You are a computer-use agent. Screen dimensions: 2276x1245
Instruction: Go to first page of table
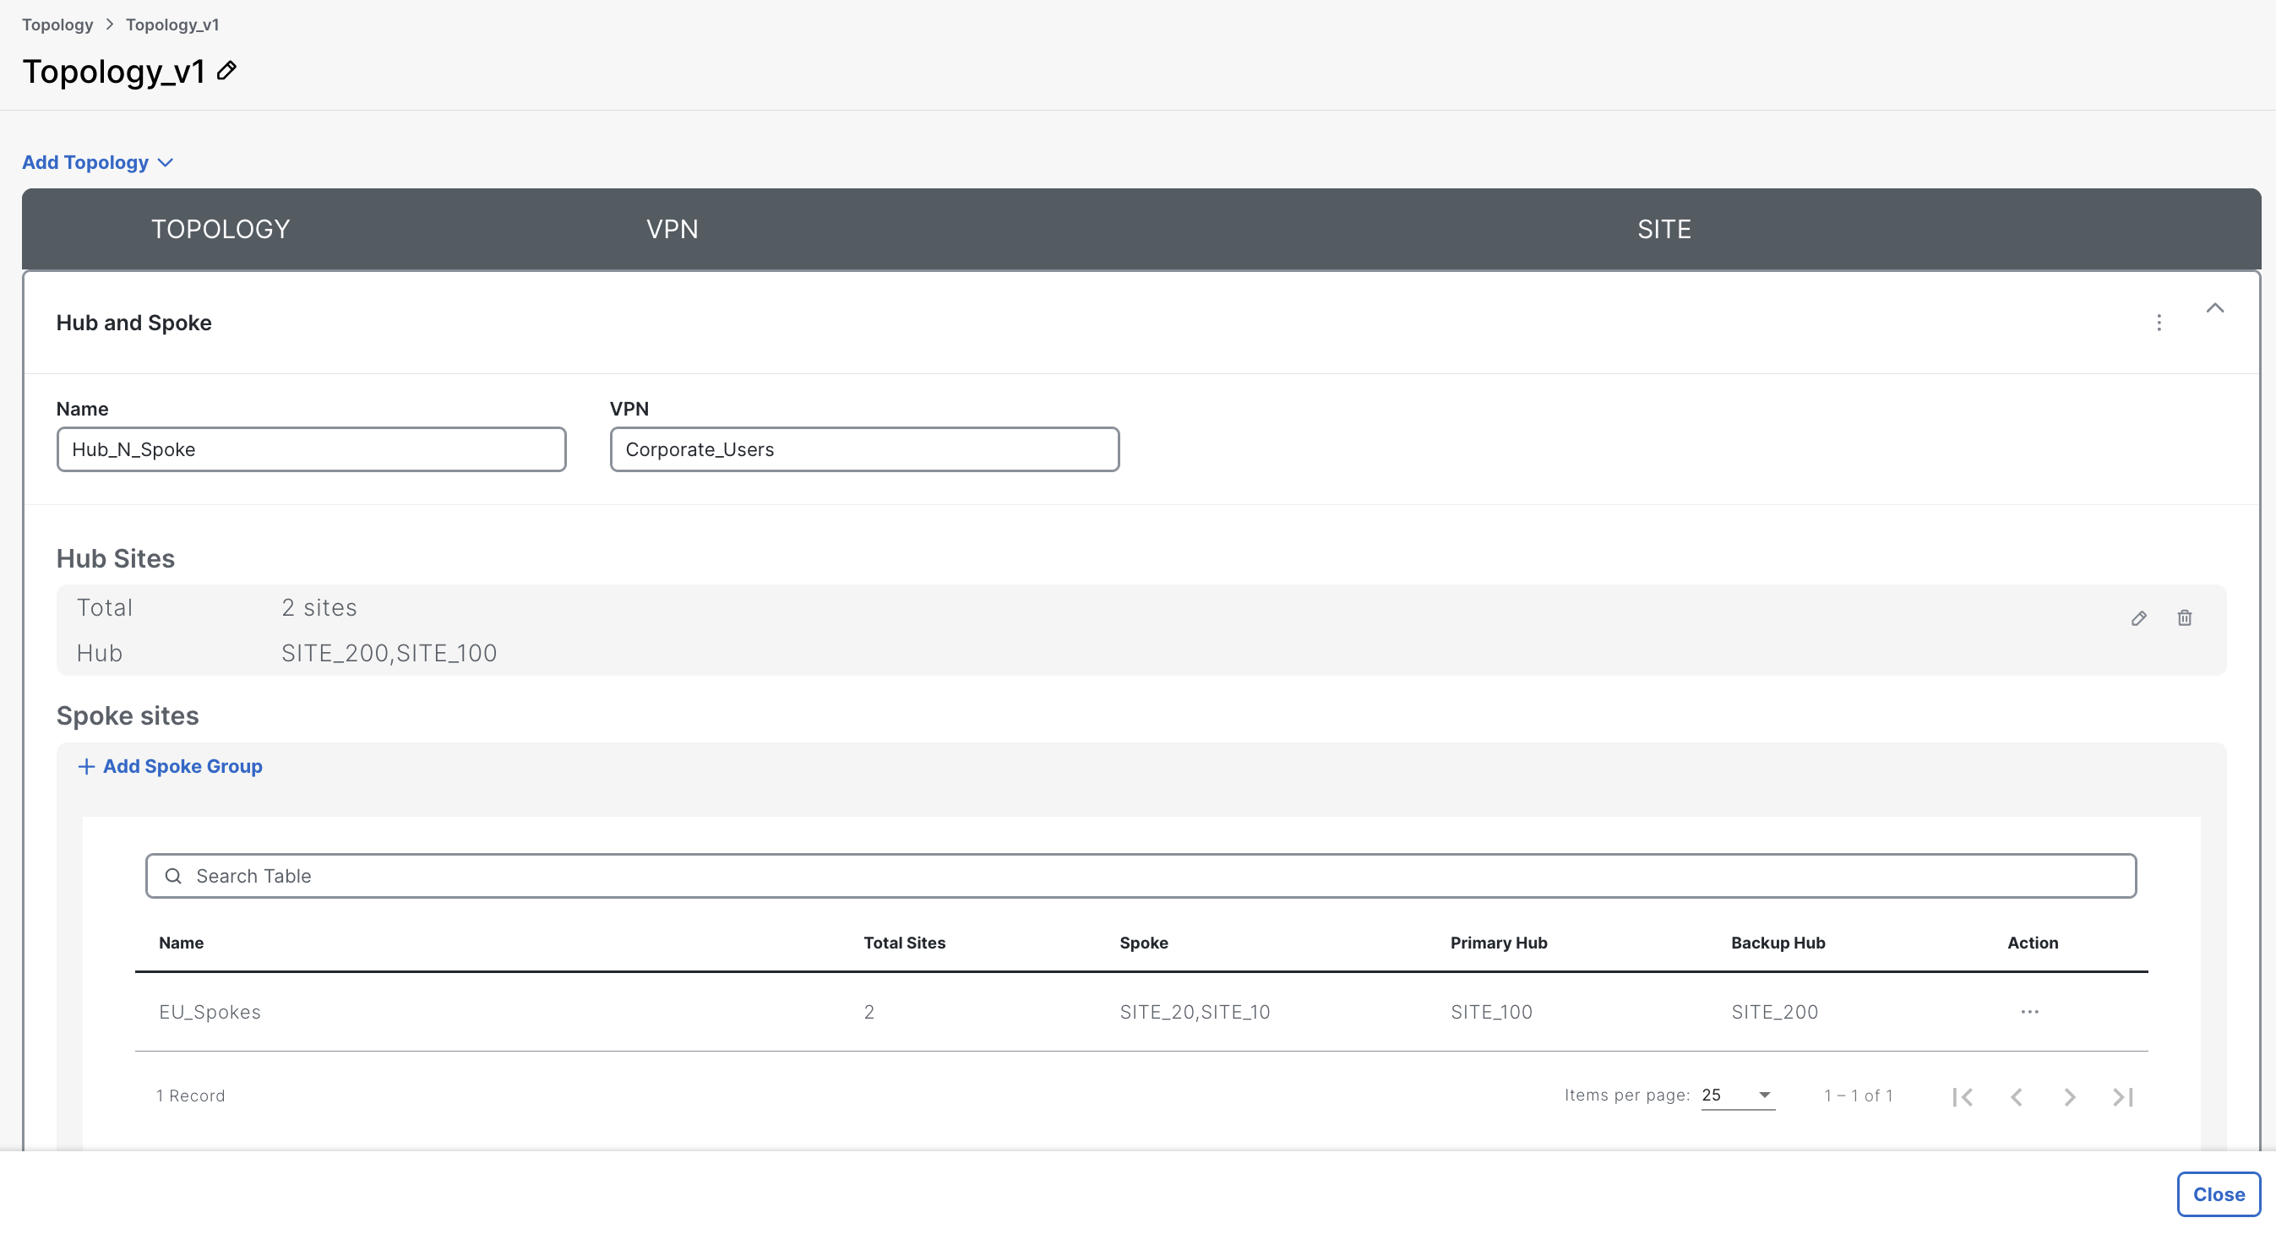1963,1096
